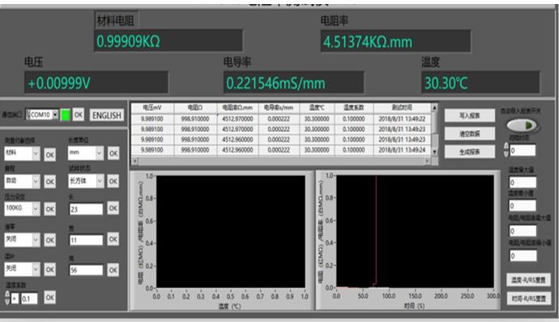The width and height of the screenshot is (559, 322).
Task: Click the width input field showing 11
Action: (86, 240)
